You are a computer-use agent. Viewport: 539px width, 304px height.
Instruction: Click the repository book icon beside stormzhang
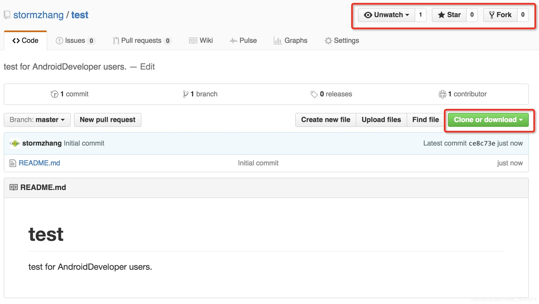click(x=7, y=15)
